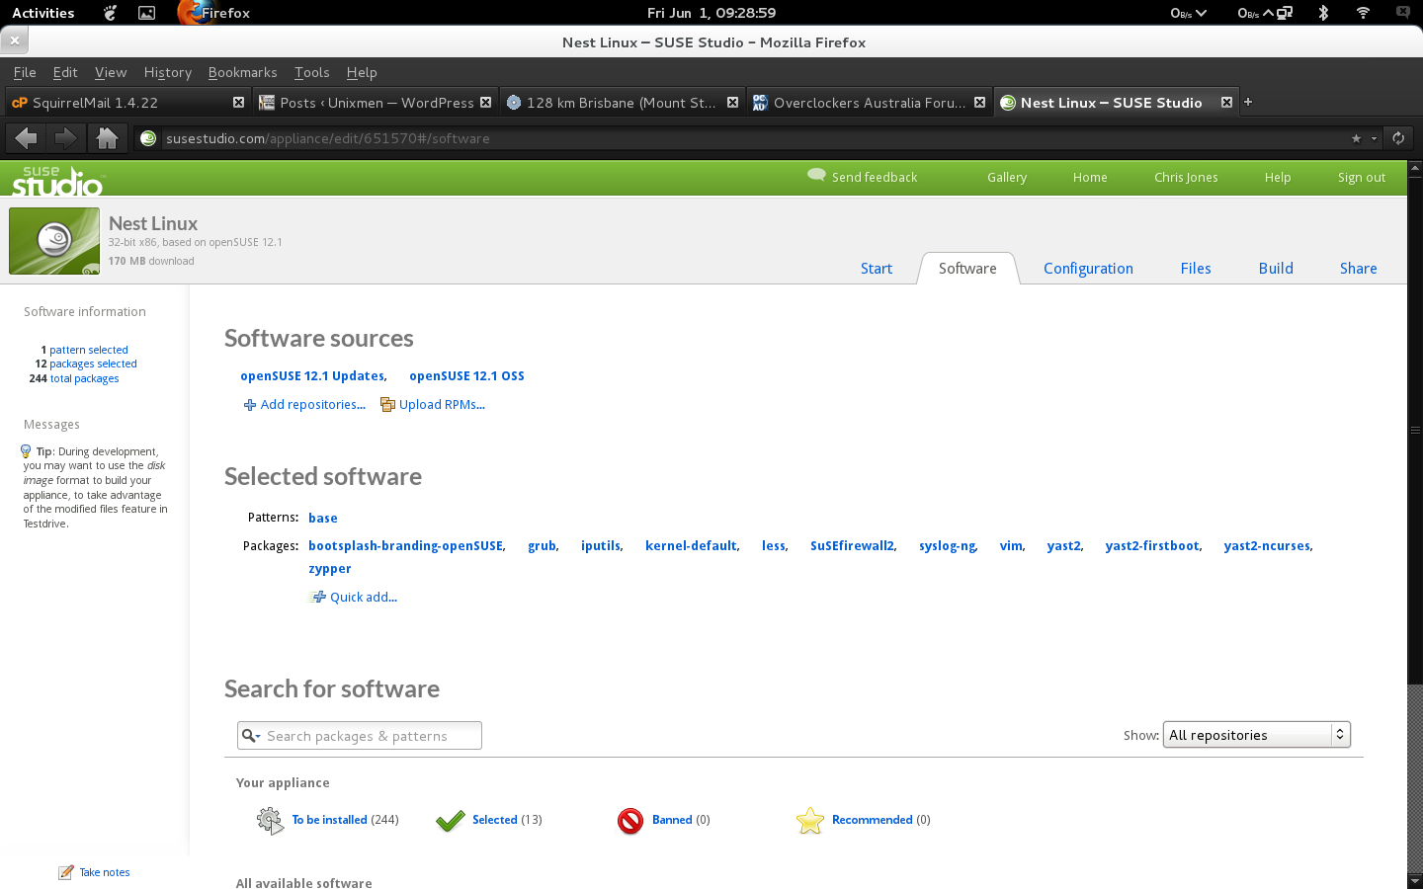1423x889 pixels.
Task: Click the green Selected checkmark icon
Action: [x=450, y=821]
